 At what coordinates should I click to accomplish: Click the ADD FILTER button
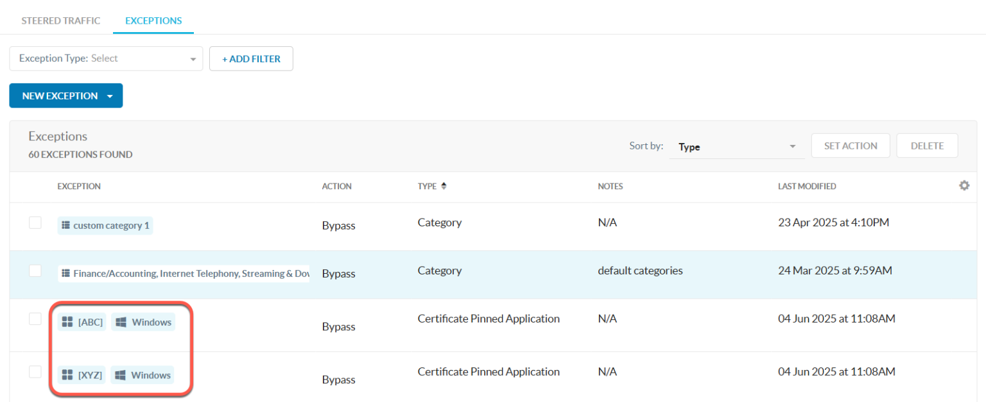251,58
